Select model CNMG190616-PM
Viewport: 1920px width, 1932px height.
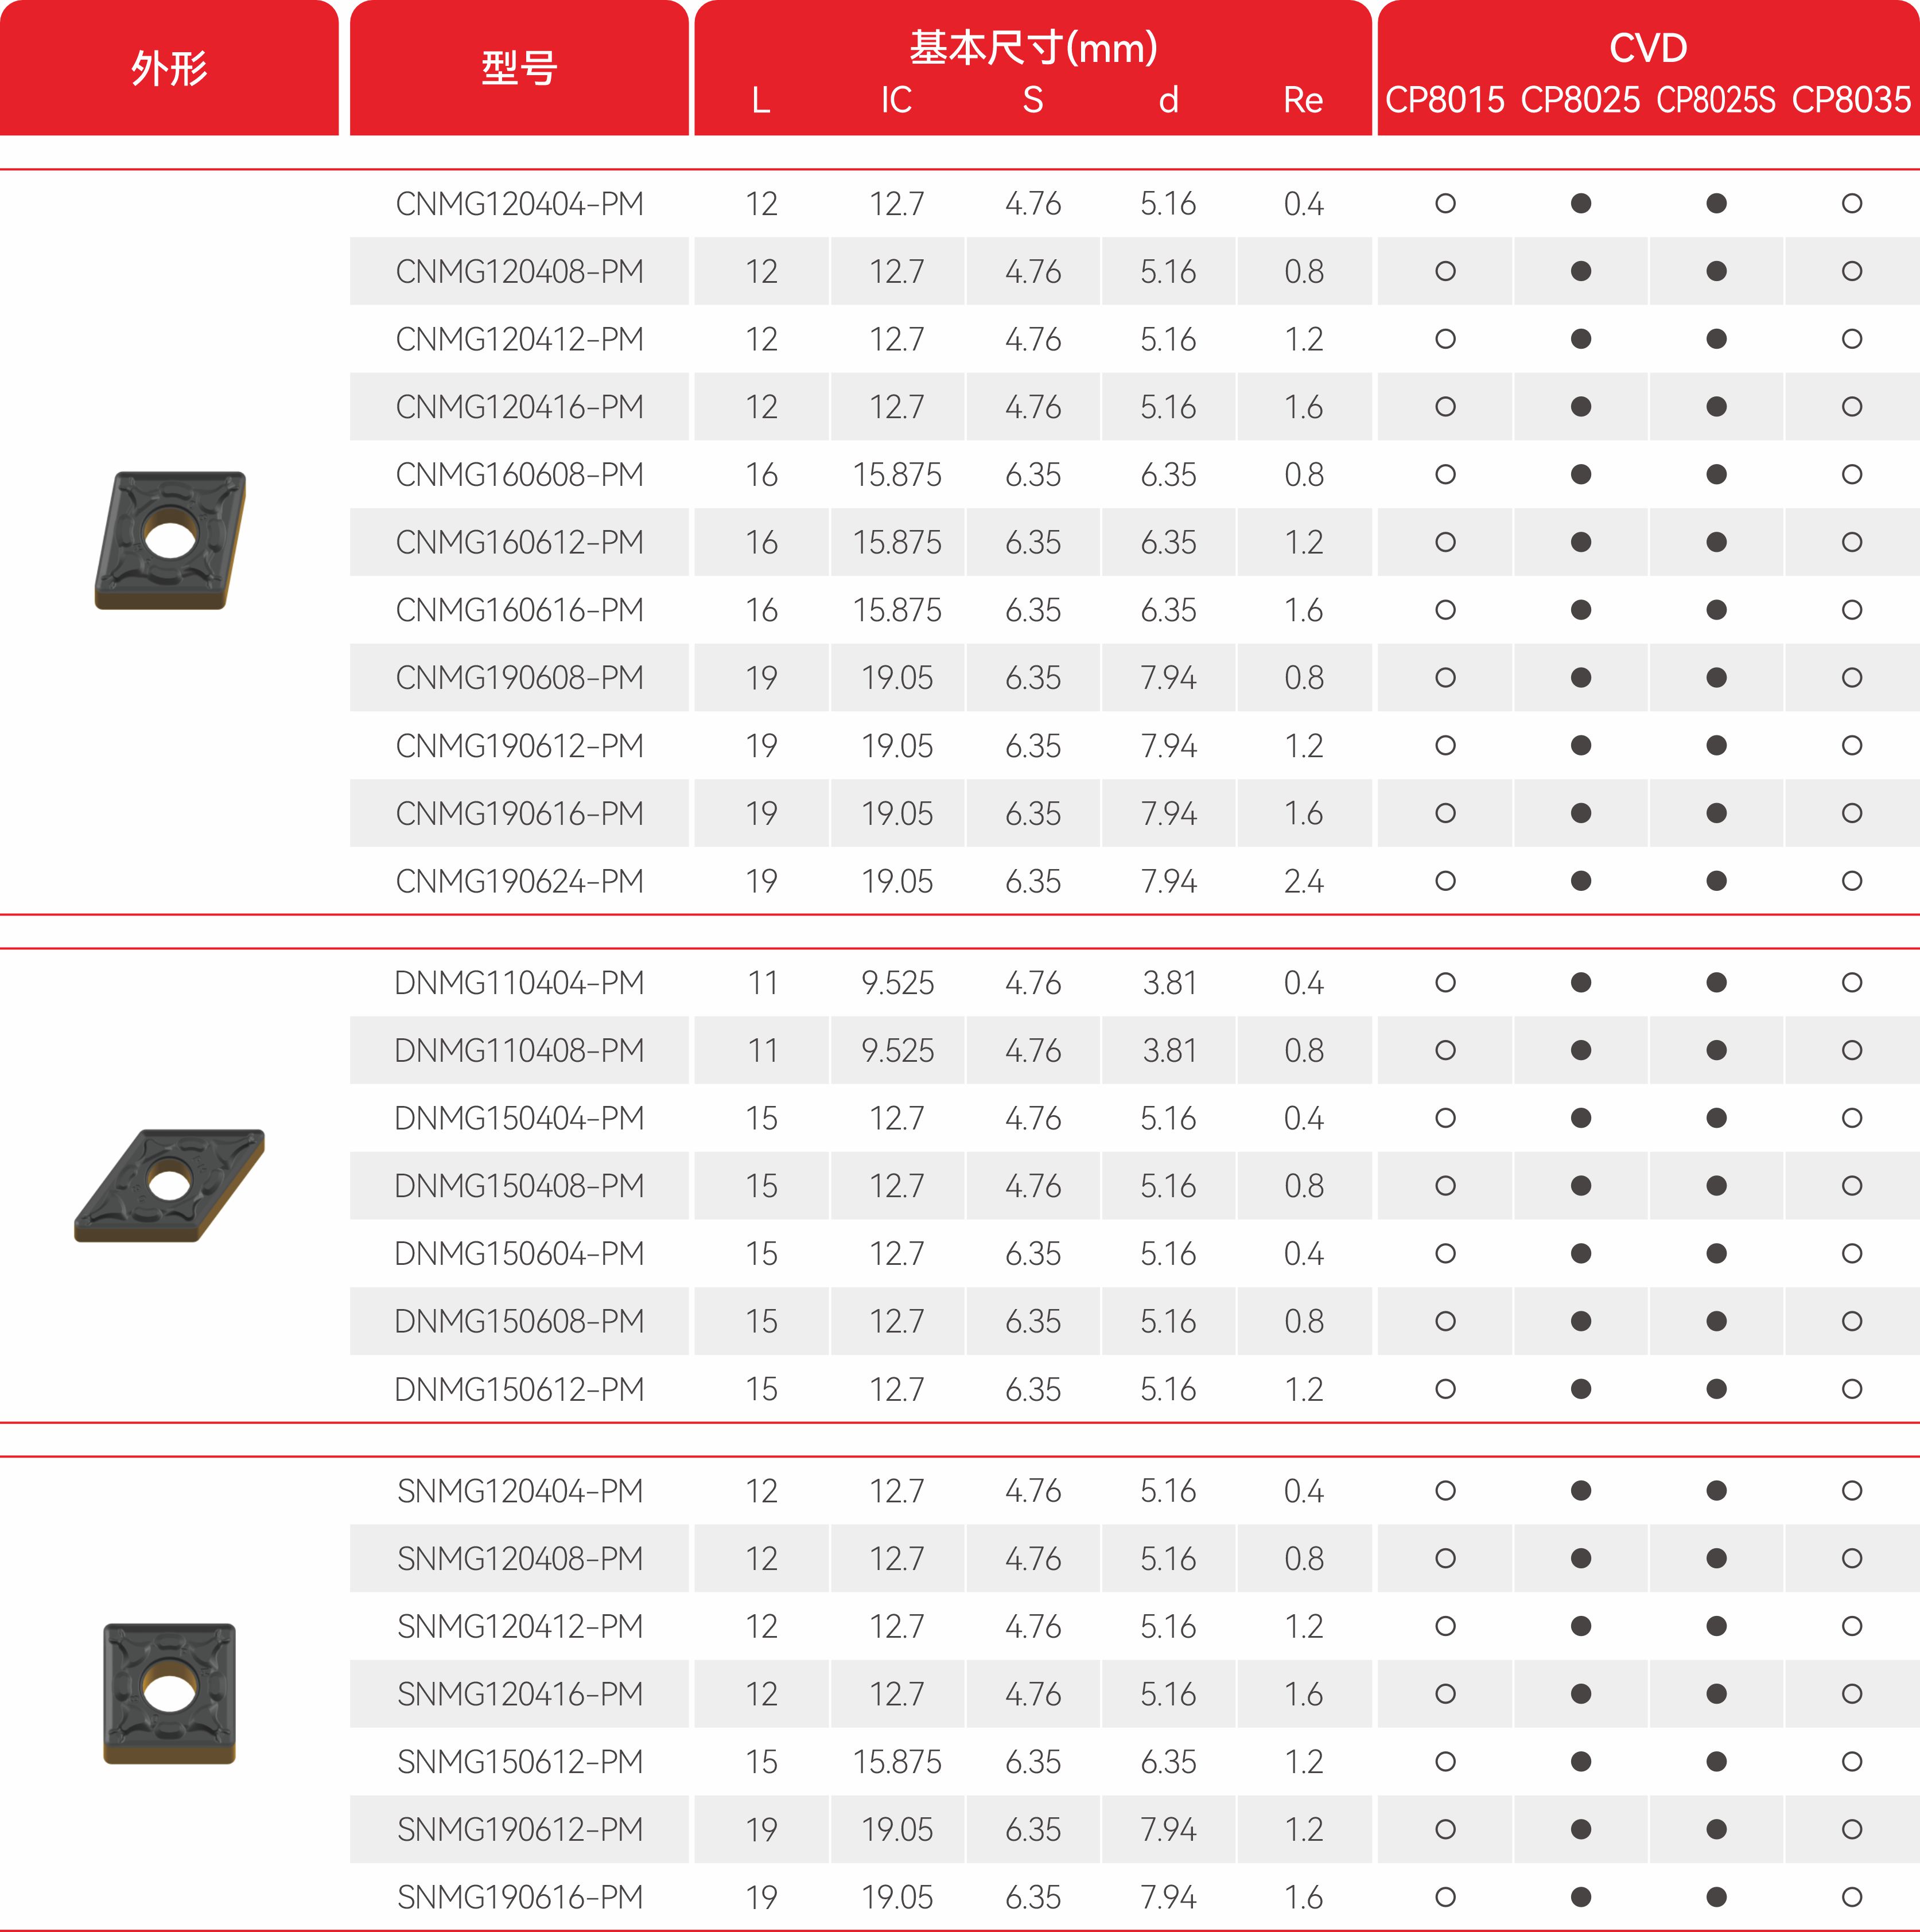click(x=519, y=813)
